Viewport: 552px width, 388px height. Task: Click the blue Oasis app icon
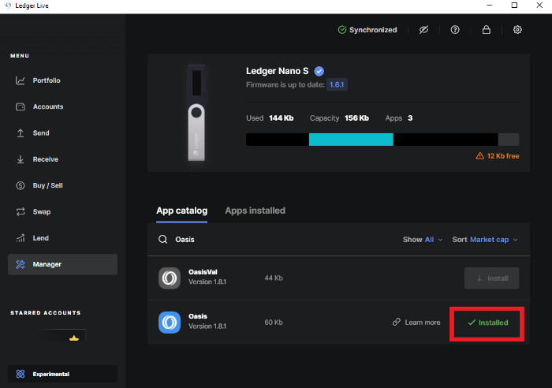point(170,323)
